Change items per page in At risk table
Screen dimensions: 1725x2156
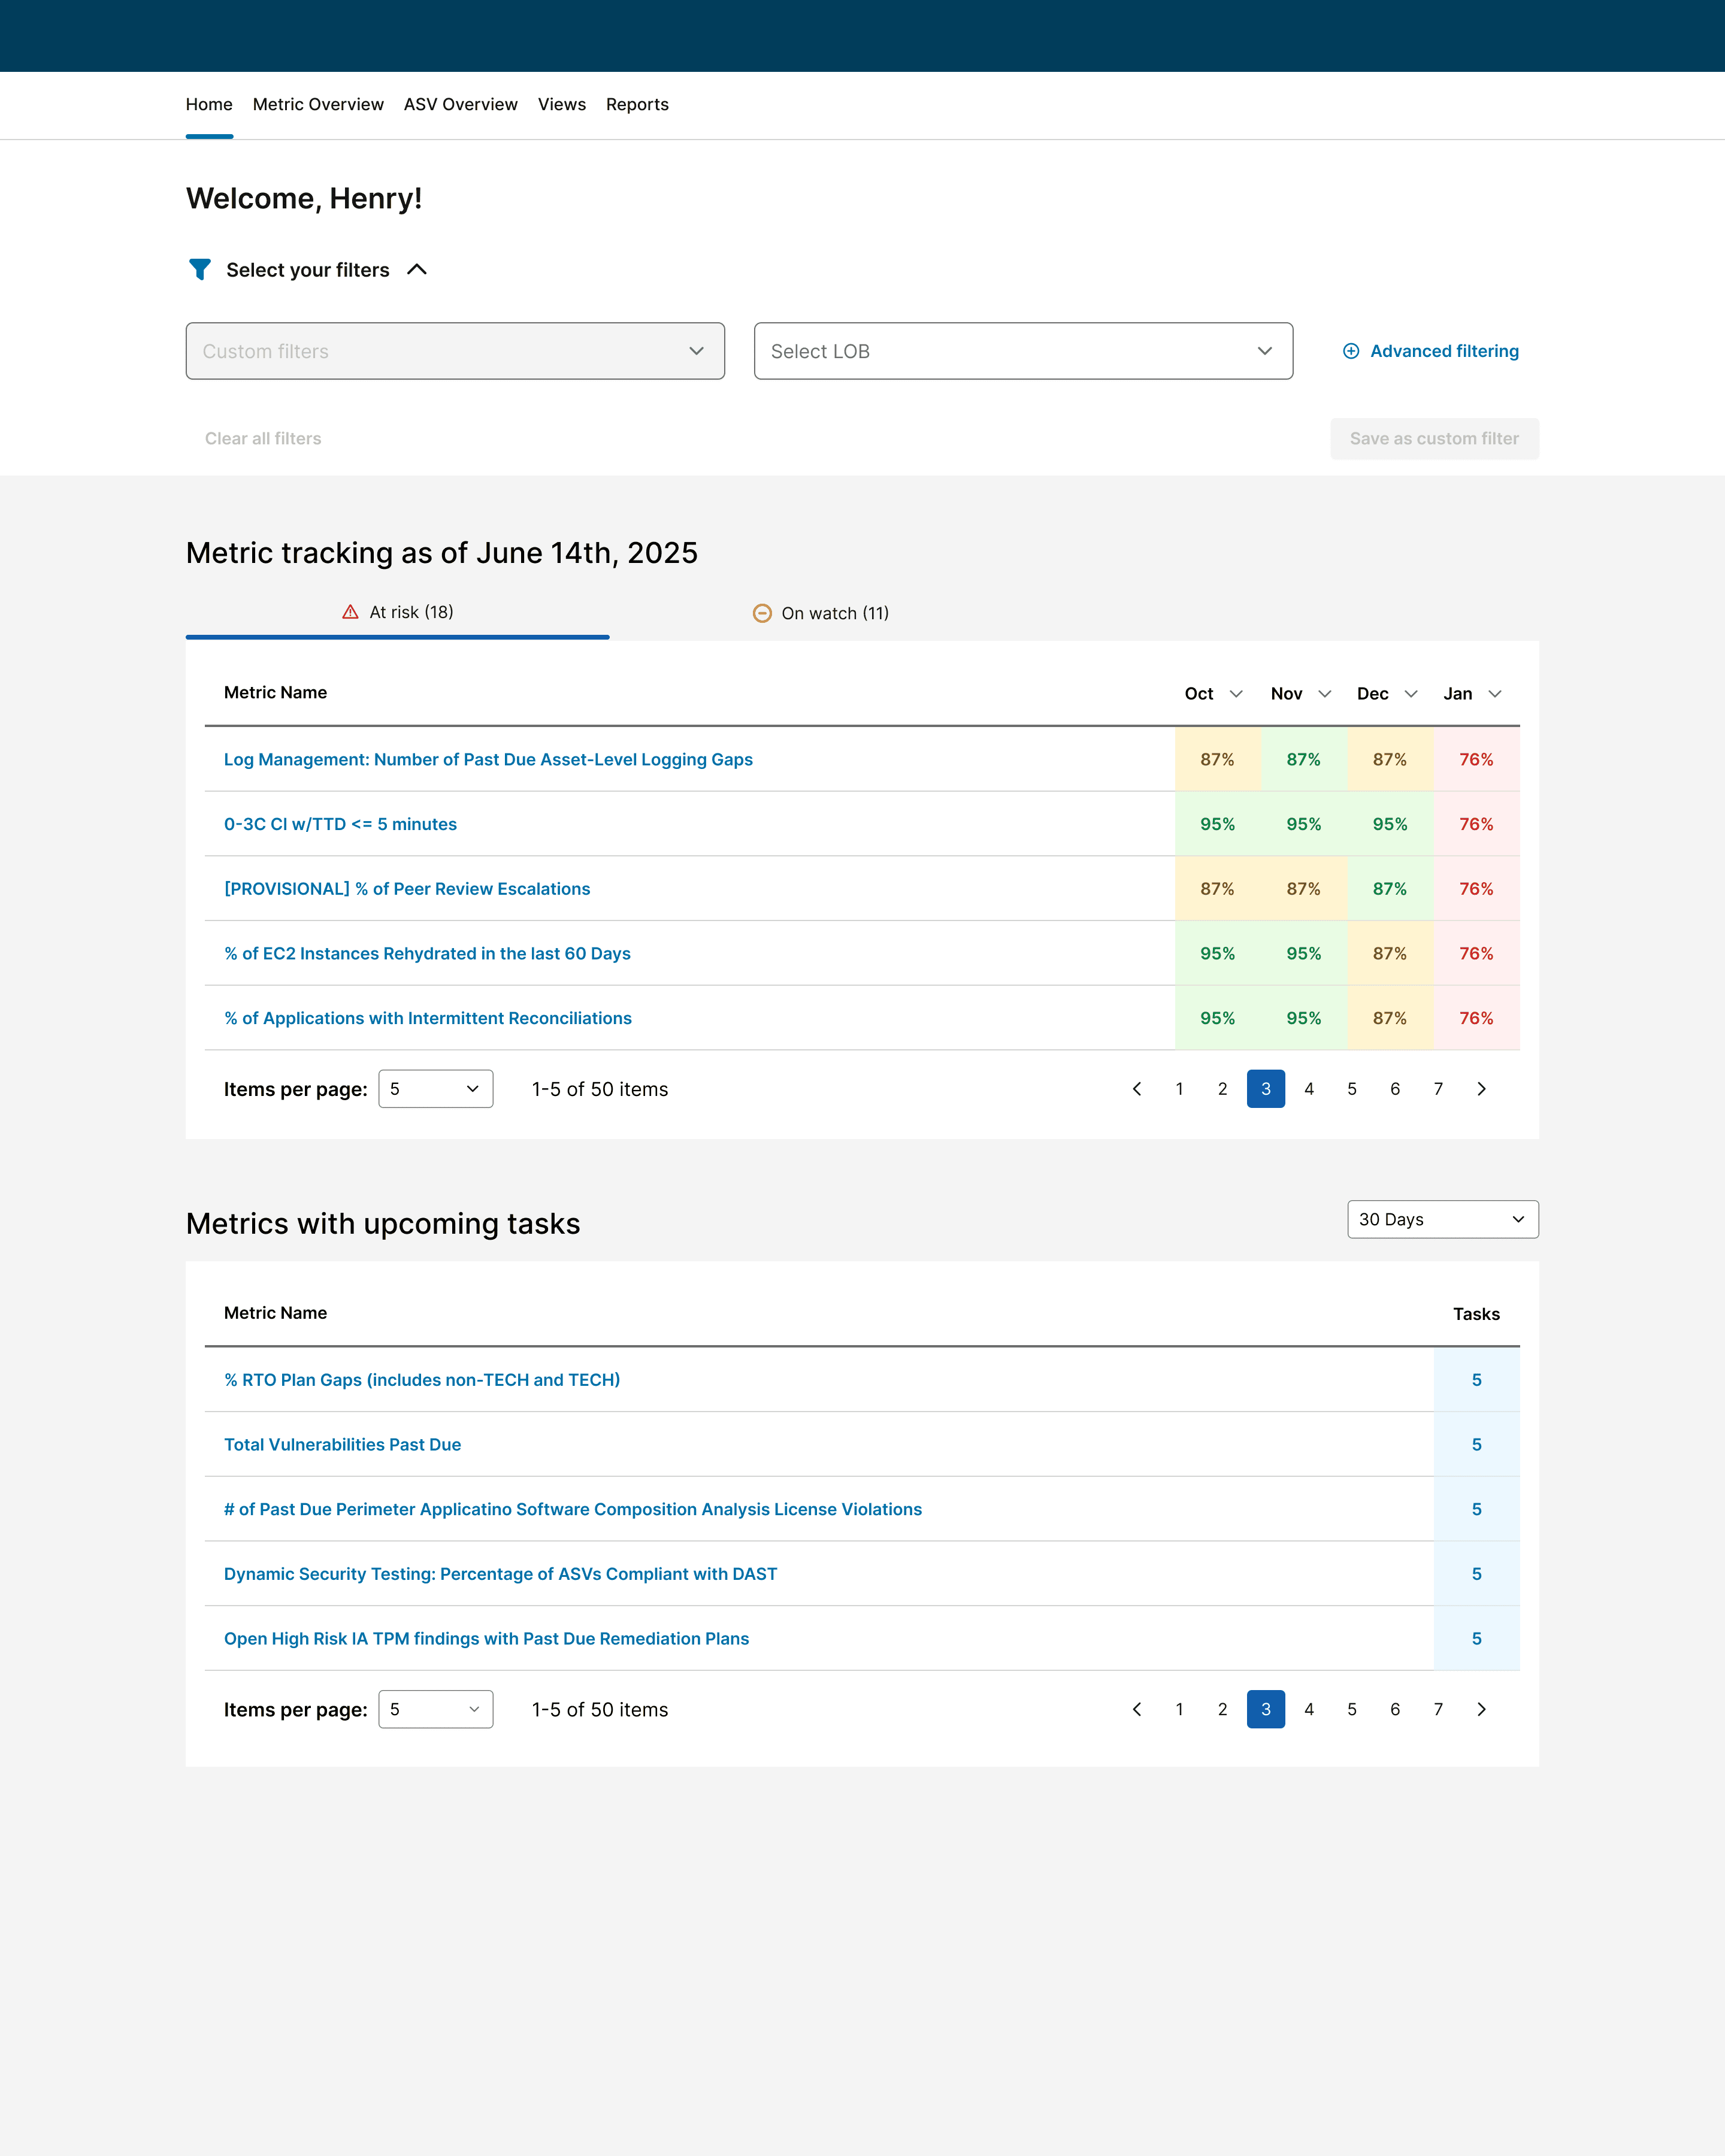click(x=435, y=1089)
